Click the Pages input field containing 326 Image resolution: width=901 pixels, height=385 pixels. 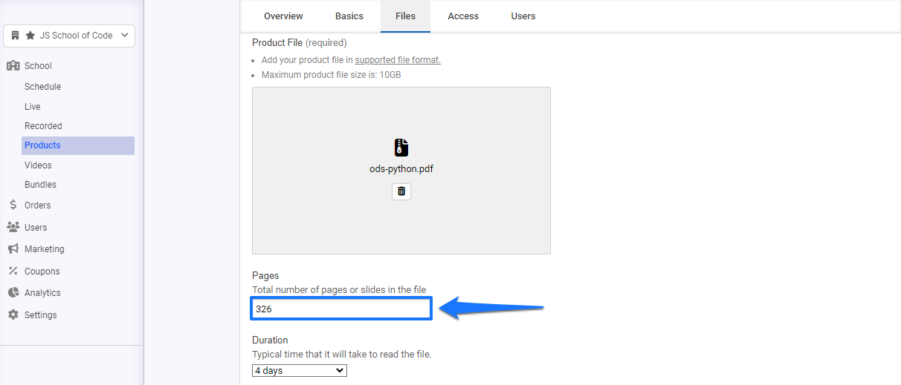[341, 309]
